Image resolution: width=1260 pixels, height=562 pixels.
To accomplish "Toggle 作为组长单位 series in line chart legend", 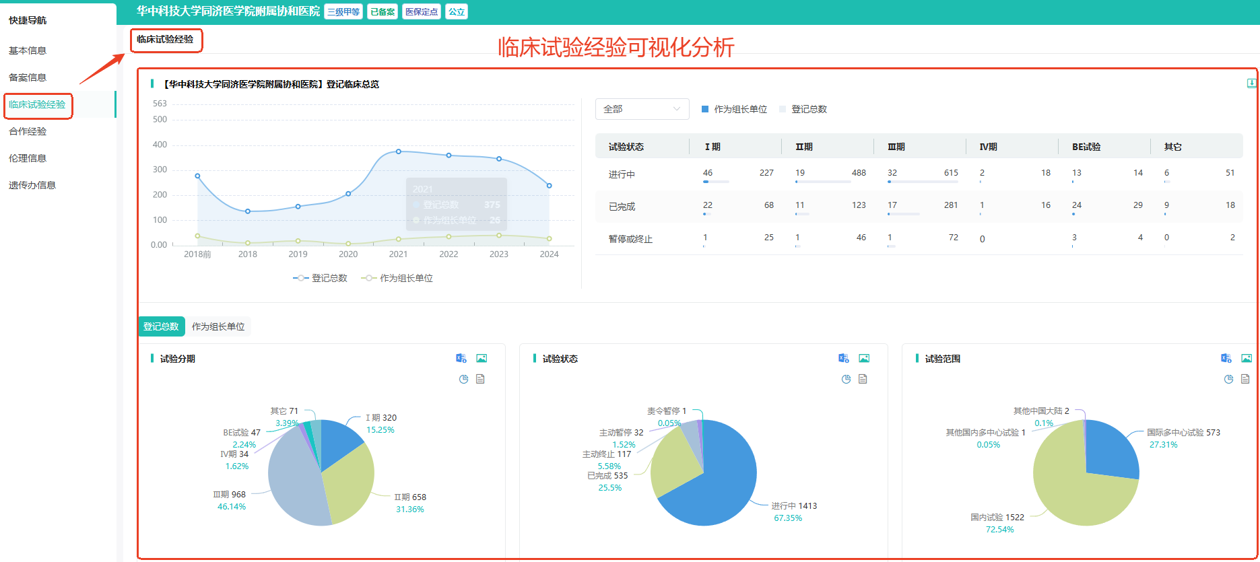I will (x=397, y=278).
